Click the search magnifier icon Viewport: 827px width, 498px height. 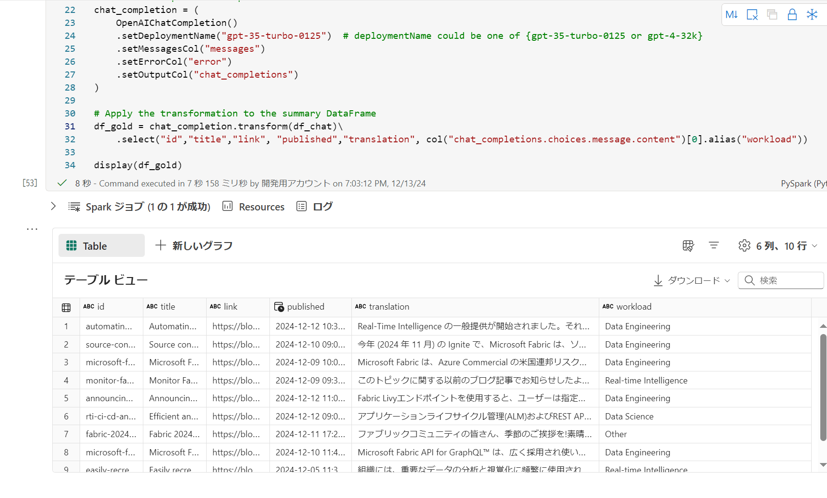coord(750,280)
